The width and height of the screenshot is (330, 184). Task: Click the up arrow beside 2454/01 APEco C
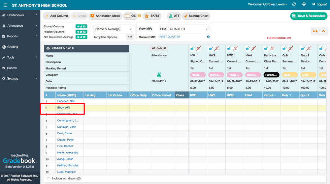48,48
